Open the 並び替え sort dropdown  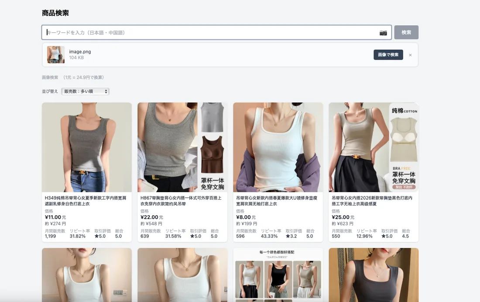coord(86,92)
